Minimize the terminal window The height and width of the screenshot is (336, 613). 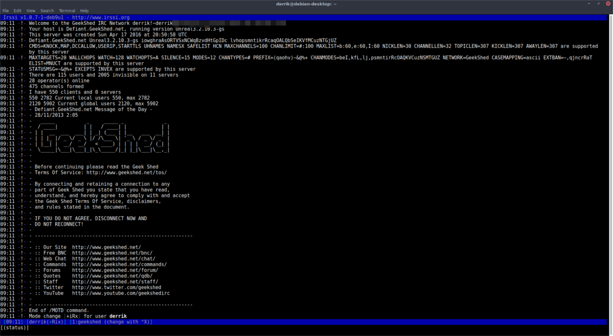[588, 4]
